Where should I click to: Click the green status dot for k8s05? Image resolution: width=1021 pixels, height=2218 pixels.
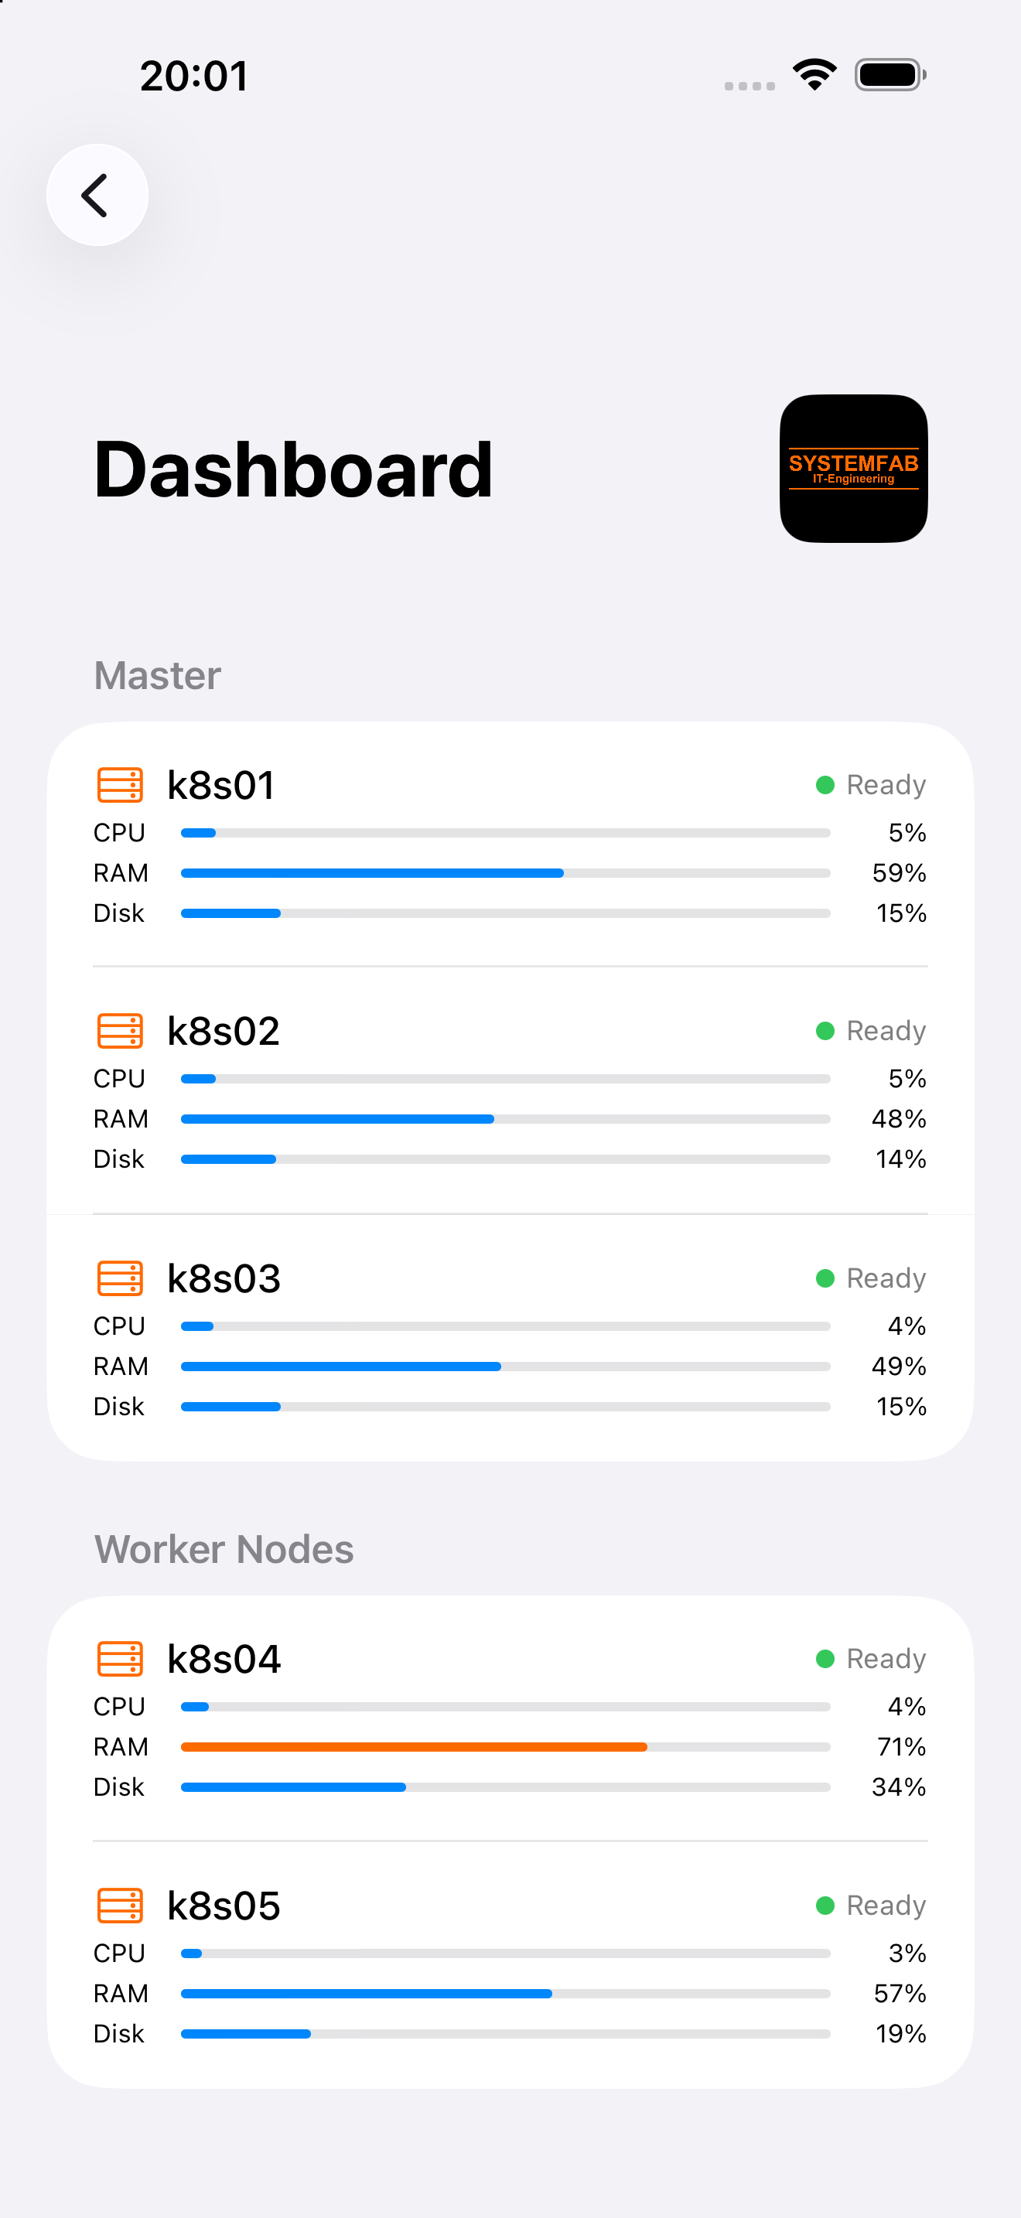tap(825, 1906)
